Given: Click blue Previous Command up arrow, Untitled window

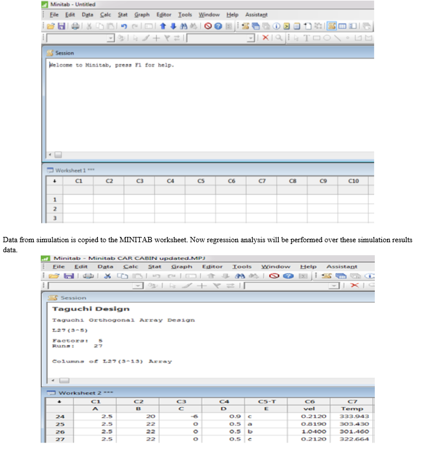Looking at the screenshot, I should [163, 27].
